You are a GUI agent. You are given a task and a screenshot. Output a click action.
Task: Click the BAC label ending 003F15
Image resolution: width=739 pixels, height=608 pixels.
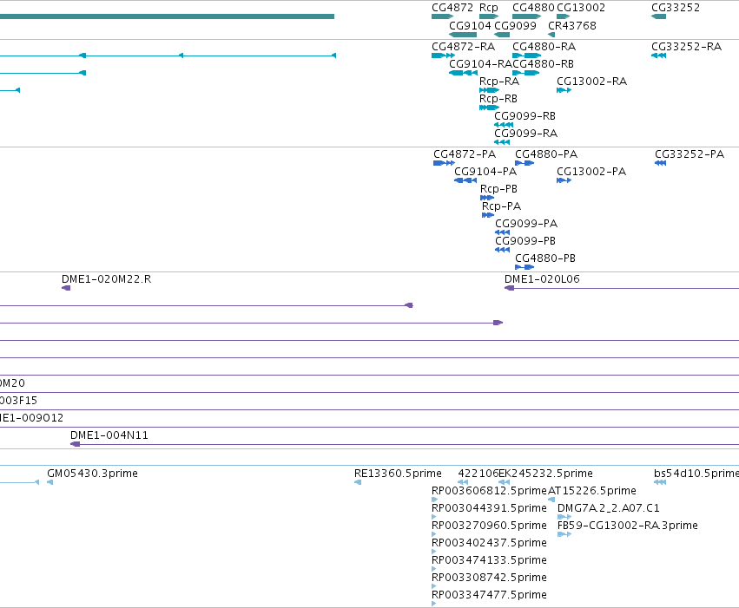coord(18,401)
